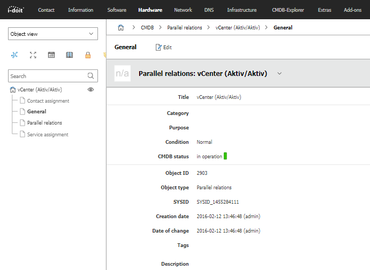The height and width of the screenshot is (270, 370).
Task: Click the Edit pencil icon
Action: [158, 48]
